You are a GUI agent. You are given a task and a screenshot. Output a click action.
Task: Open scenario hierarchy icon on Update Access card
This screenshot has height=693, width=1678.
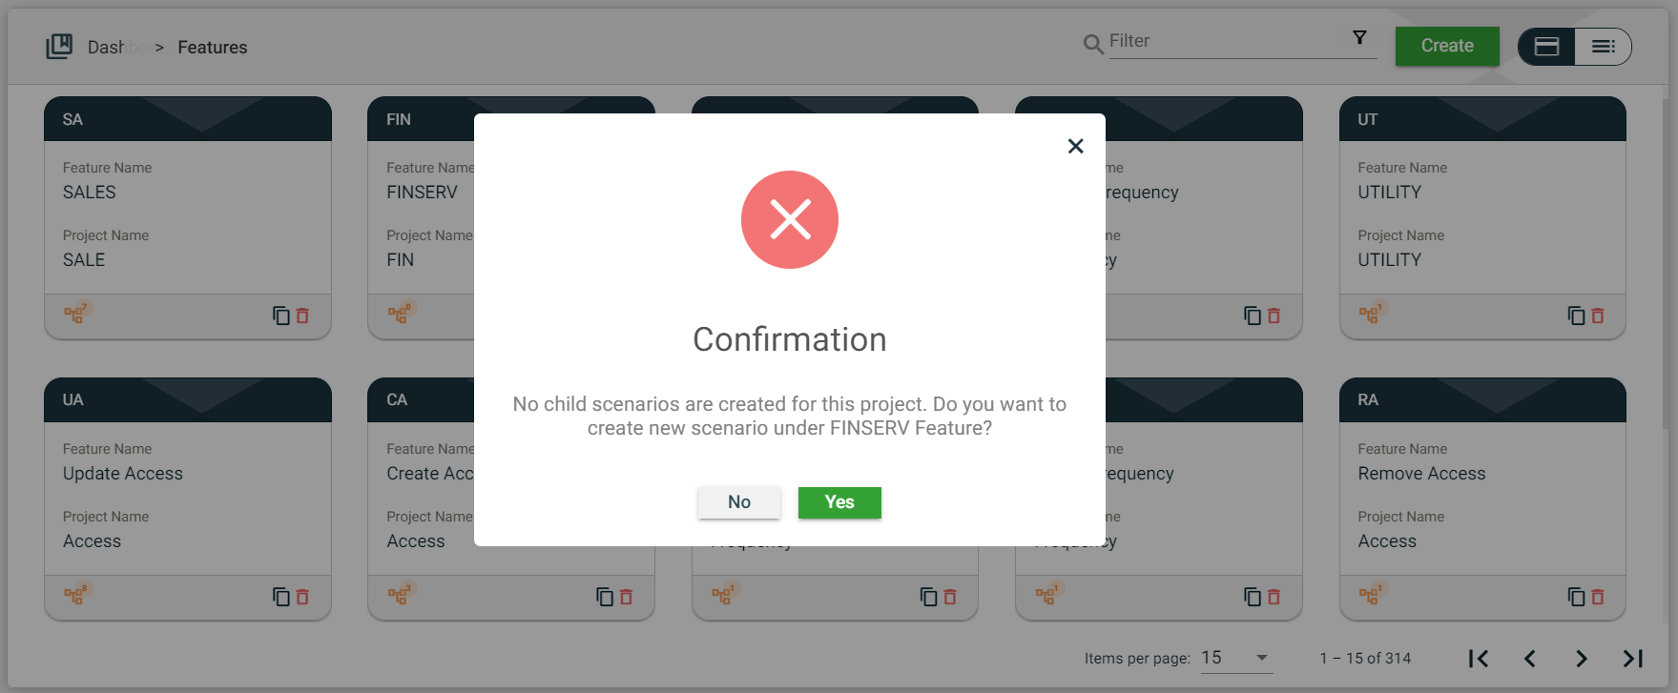click(x=74, y=595)
